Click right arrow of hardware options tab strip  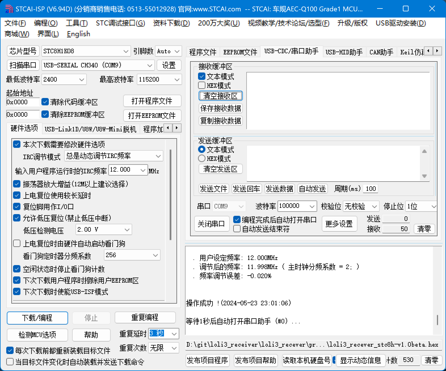coord(177,128)
